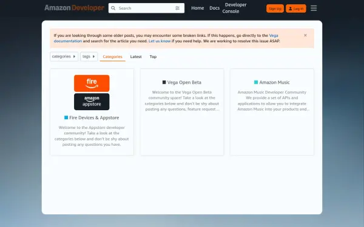Select the Categories tab

point(113,57)
